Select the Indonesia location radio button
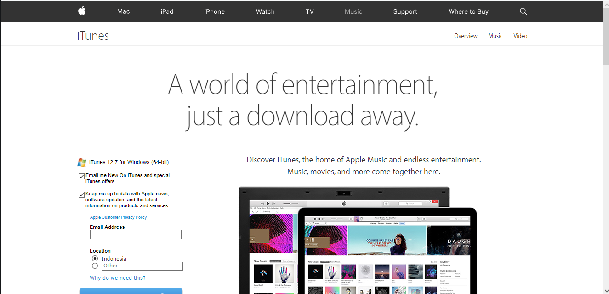The image size is (609, 294). click(95, 259)
